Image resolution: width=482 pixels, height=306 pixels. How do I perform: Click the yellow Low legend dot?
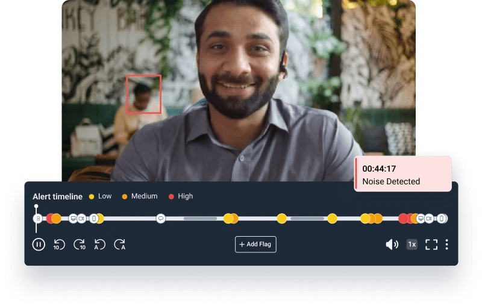[92, 196]
